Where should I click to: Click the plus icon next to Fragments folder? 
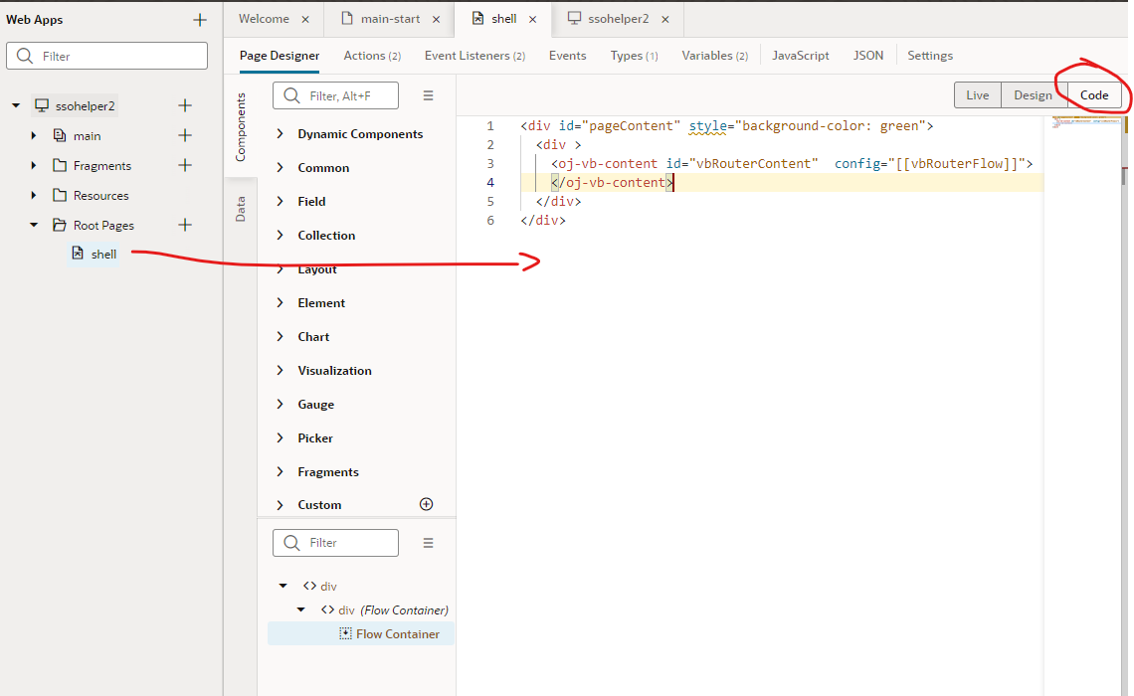click(x=184, y=165)
